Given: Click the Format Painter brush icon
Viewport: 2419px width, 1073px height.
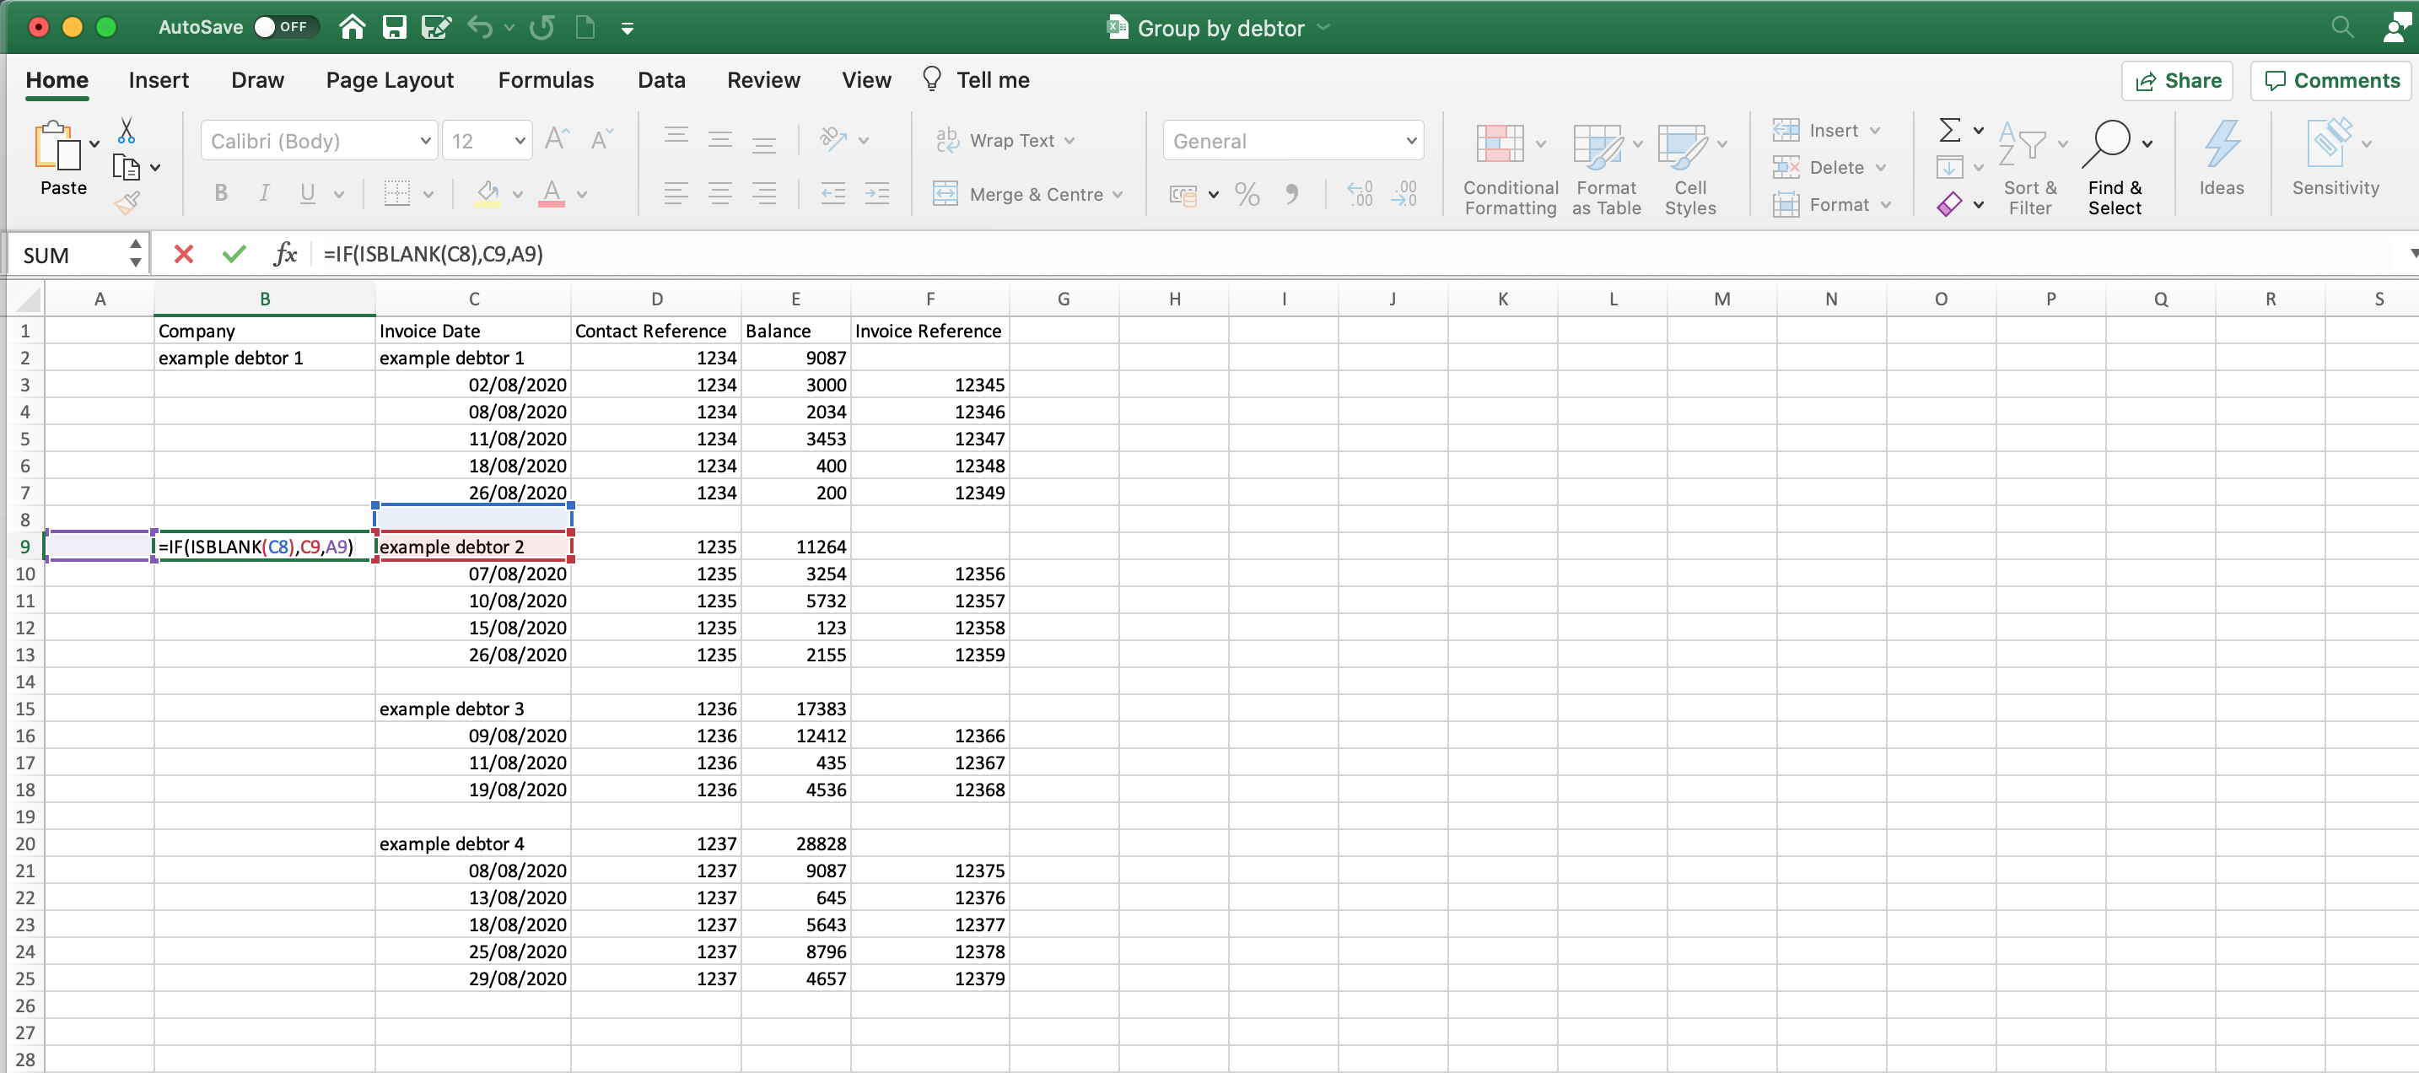Looking at the screenshot, I should 127,202.
